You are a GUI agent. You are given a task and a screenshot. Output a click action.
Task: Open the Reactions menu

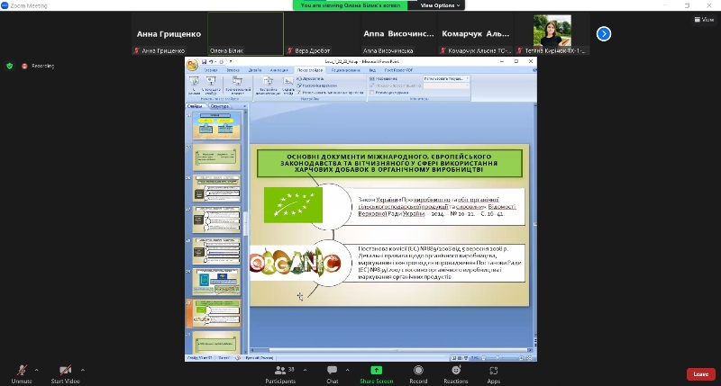pyautogui.click(x=456, y=371)
